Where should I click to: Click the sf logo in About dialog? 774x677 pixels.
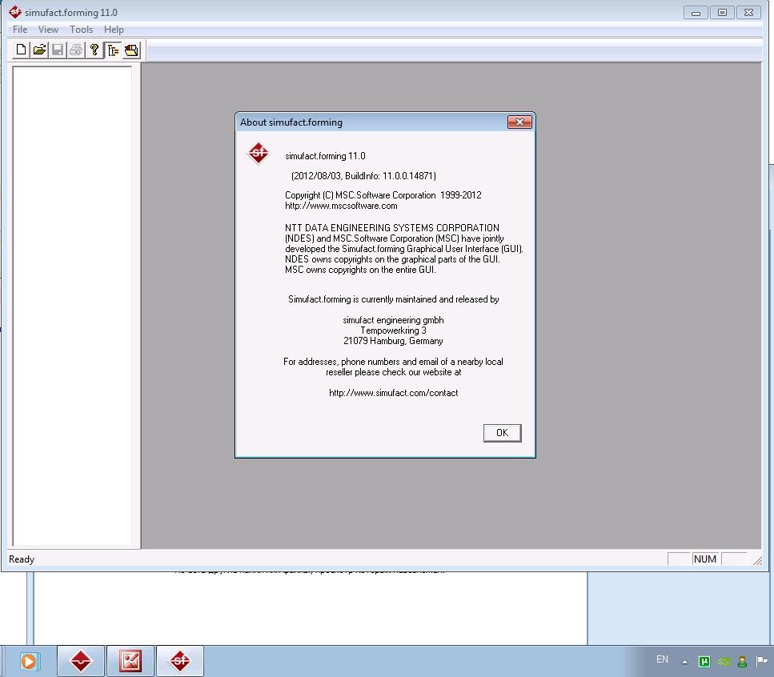258,154
